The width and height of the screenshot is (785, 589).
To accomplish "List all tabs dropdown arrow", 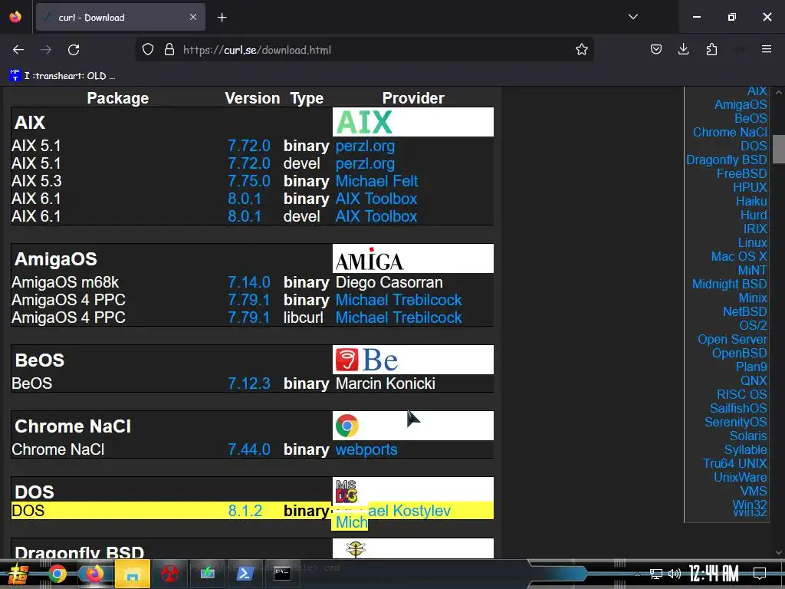I will click(632, 17).
